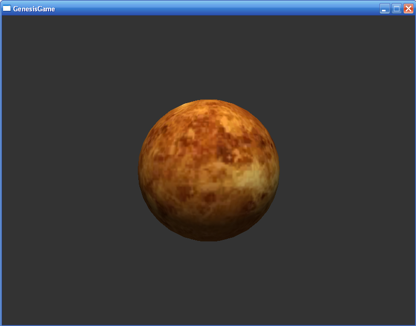Click the empty title bar area right of the title
The height and width of the screenshot is (326, 416).
point(206,9)
